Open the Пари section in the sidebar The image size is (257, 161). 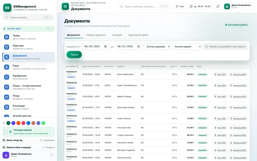point(28,67)
